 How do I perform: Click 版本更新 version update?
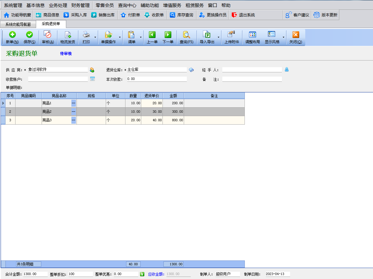coord(325,15)
